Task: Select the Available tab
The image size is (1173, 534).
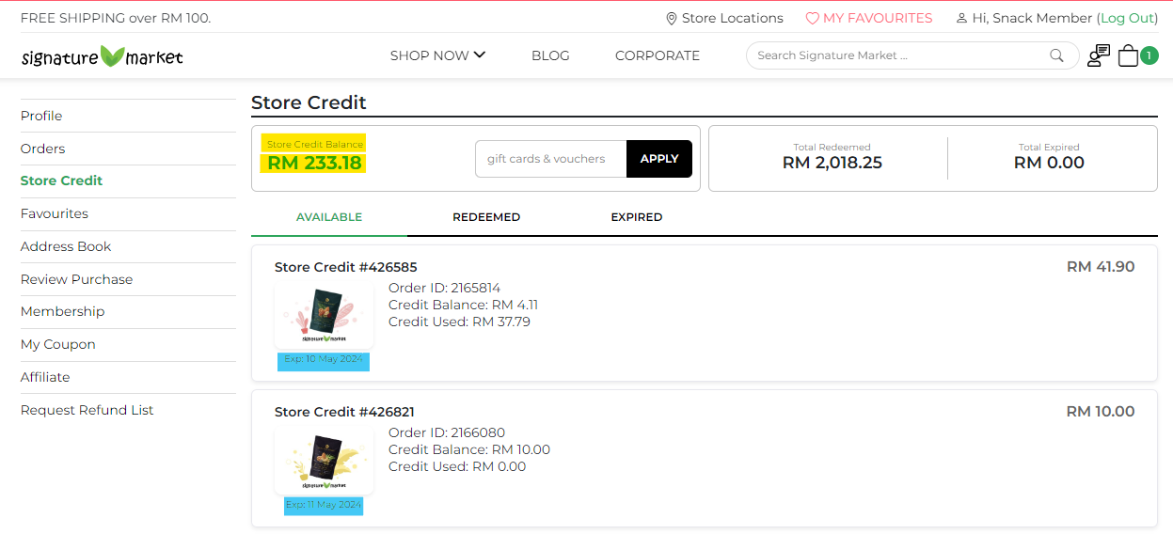Action: (x=329, y=217)
